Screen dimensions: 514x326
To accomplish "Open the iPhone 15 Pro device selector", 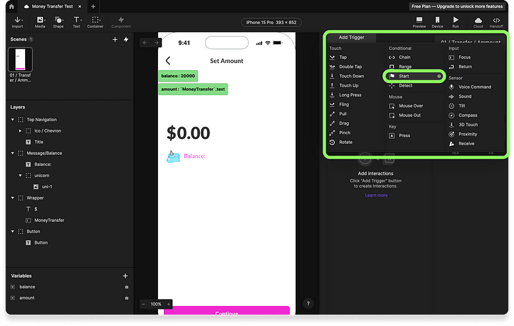I will point(271,23).
